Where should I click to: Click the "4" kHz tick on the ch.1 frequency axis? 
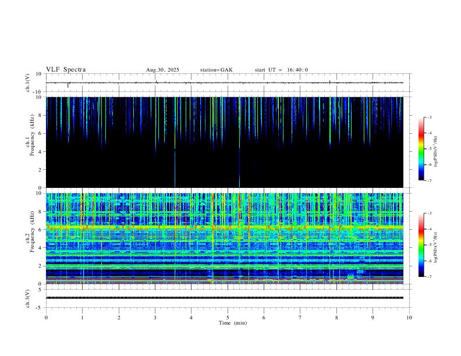40,152
